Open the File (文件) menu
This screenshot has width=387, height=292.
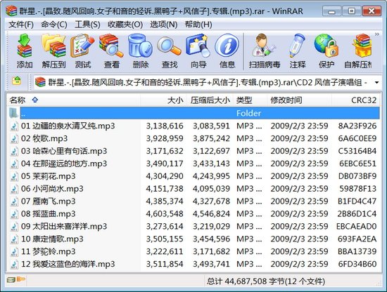pyautogui.click(x=21, y=25)
